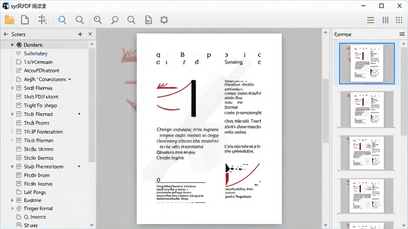Uncheck the Tncd Fliemen checkbox
Viewport: 408px width, 229px height.
coord(19,140)
